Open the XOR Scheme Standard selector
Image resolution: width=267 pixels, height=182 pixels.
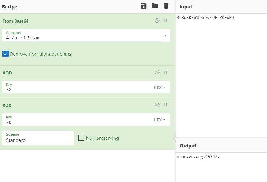(38, 138)
